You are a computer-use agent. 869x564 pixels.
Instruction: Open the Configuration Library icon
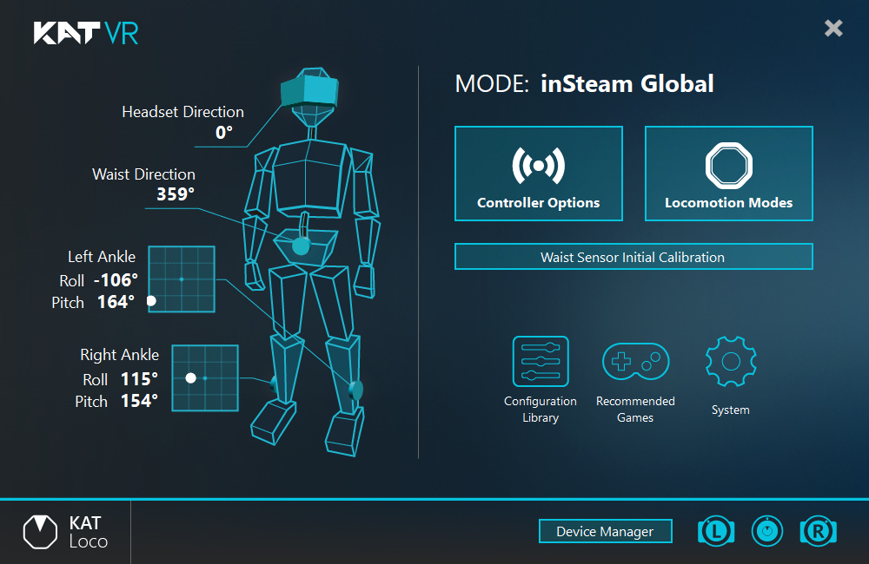pyautogui.click(x=541, y=361)
